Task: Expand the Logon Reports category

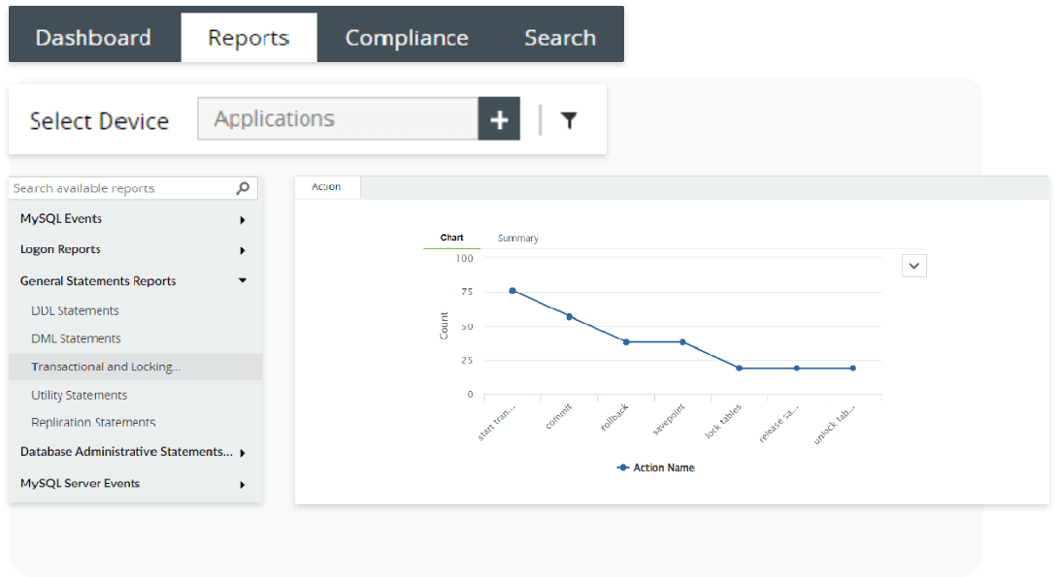Action: (242, 251)
